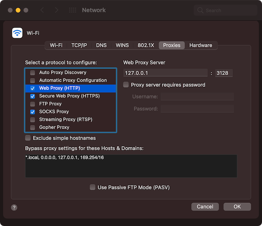The width and height of the screenshot is (262, 226).
Task: Switch to the DNS tab
Action: pyautogui.click(x=101, y=45)
